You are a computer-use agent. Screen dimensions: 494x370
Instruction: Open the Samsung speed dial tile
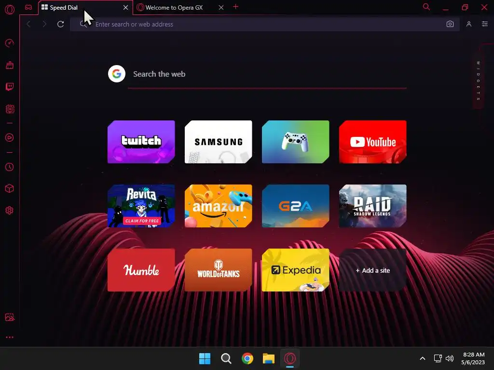coord(219,142)
